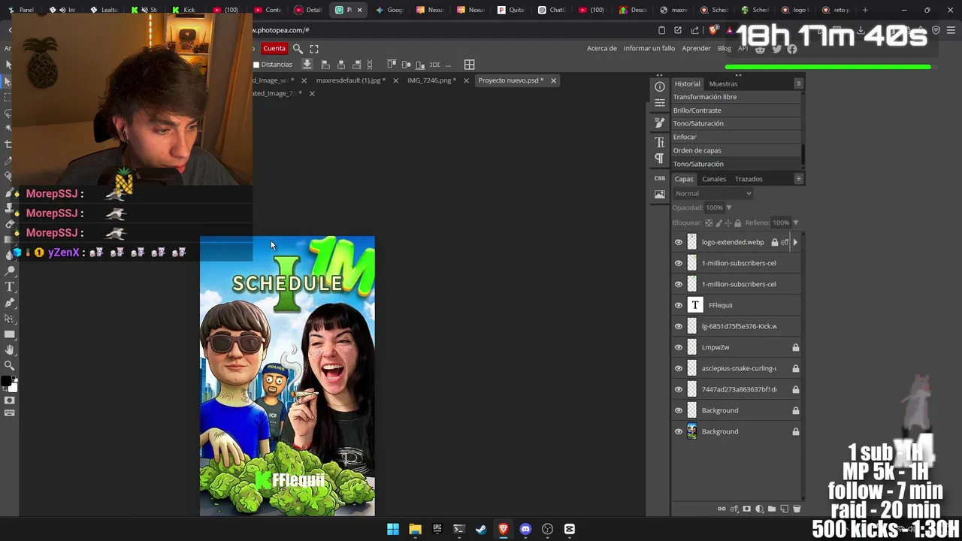
Task: Open the Opacidad slider dropdown arrow
Action: pos(728,207)
